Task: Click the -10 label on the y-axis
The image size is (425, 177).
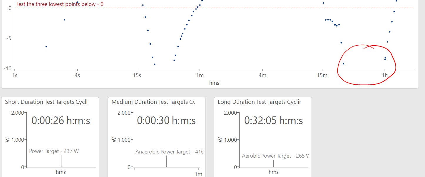Action: point(7,68)
